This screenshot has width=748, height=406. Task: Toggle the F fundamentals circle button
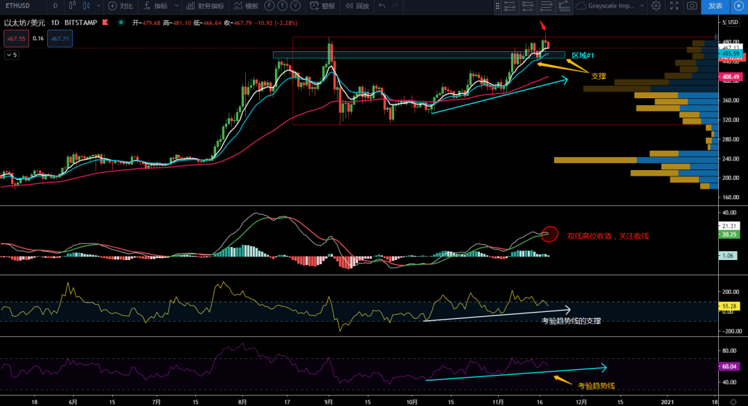[269, 6]
